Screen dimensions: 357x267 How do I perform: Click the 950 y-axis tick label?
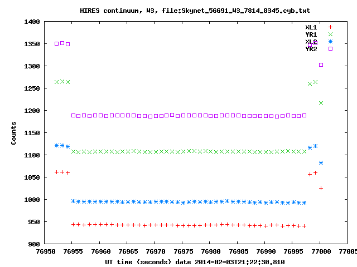coord(34,222)
